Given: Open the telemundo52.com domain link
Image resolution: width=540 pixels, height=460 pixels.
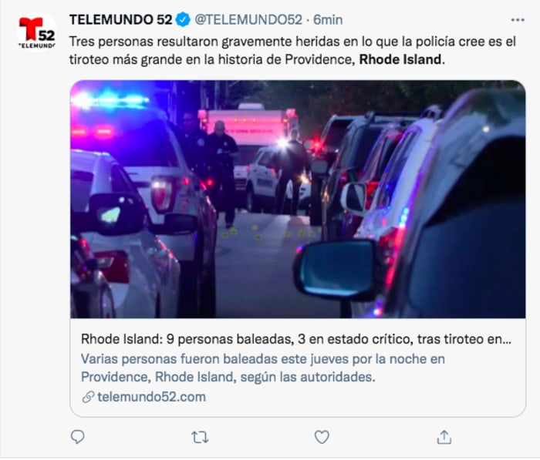Looking at the screenshot, I should coord(151,397).
